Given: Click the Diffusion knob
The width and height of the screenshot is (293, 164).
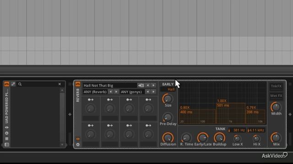Looking at the screenshot, I should pos(168,138).
